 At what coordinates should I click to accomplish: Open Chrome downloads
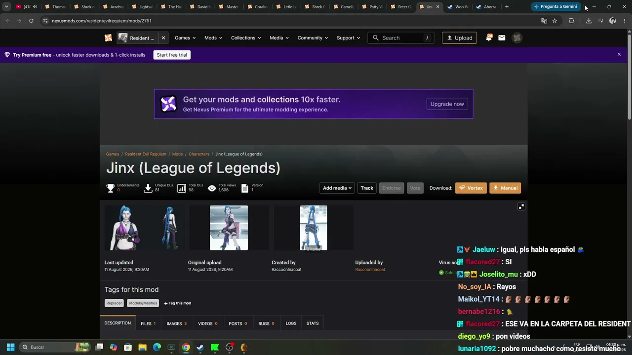(x=589, y=21)
